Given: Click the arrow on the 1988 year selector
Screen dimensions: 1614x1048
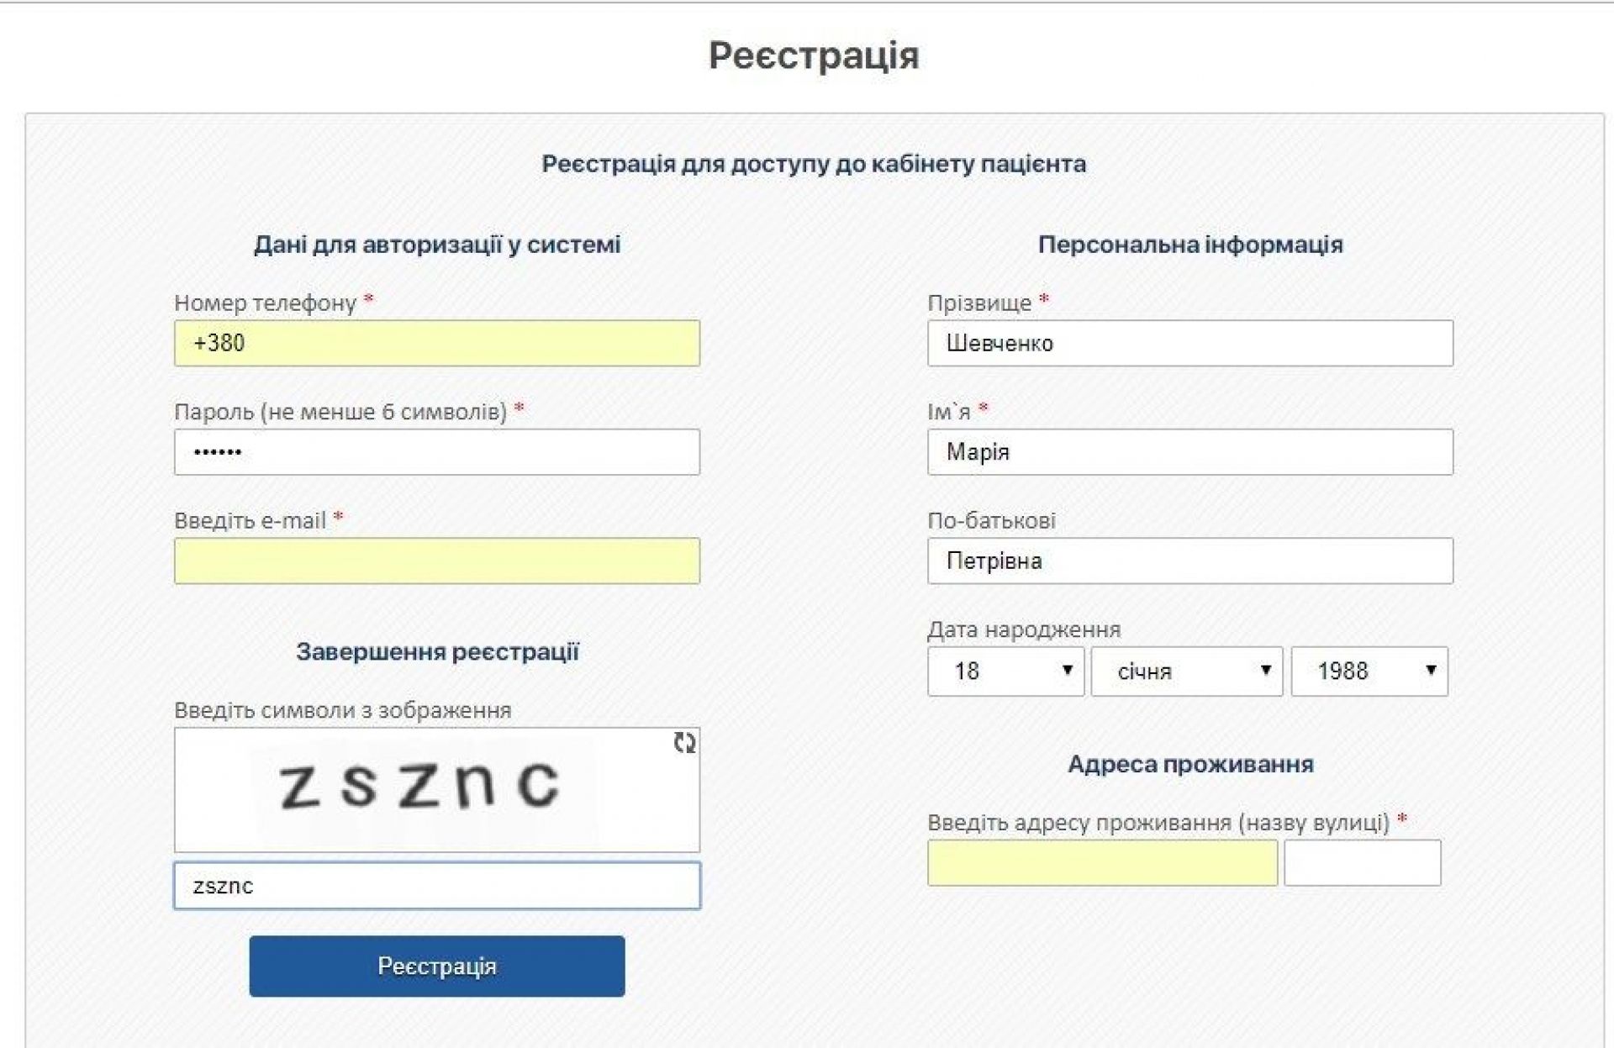Looking at the screenshot, I should click(1431, 670).
